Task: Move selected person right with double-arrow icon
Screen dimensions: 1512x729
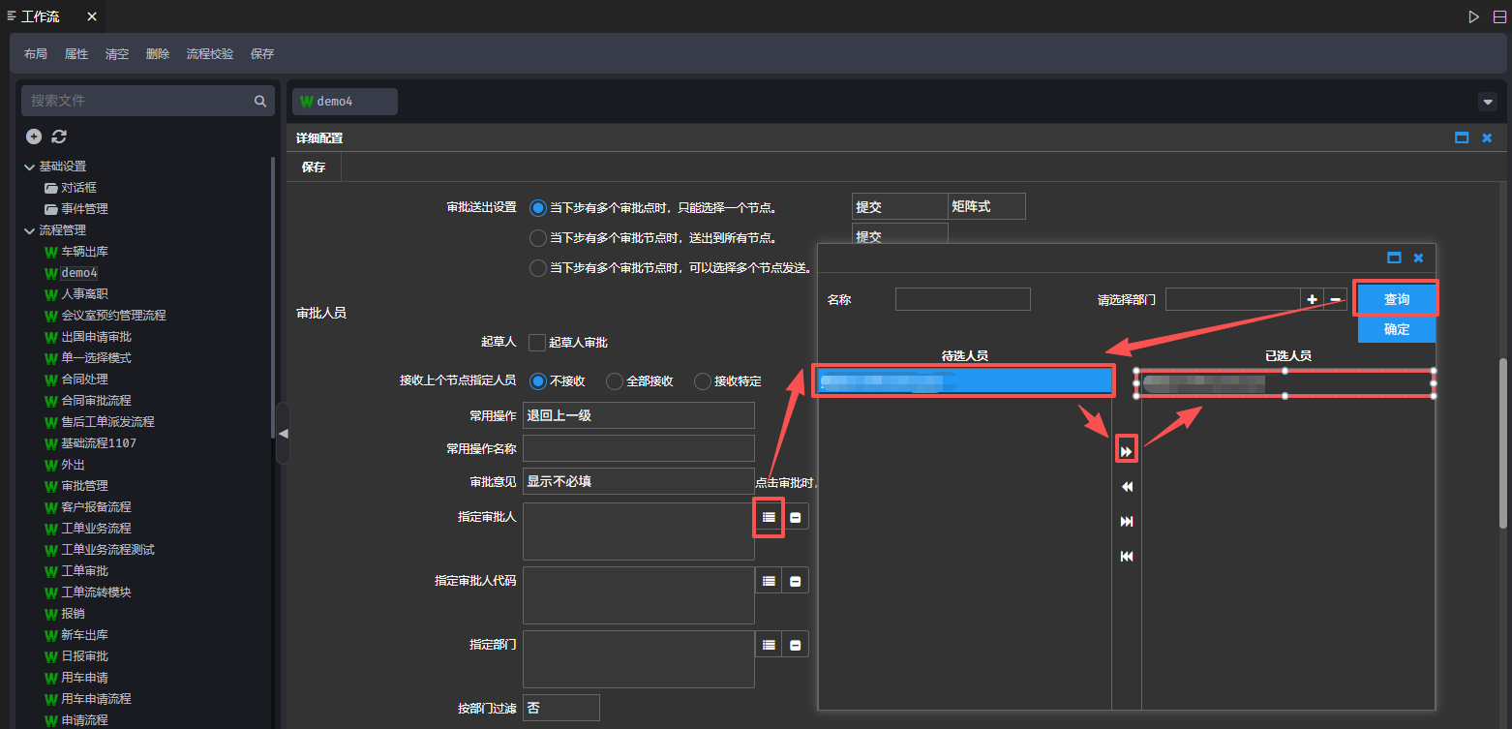Action: coord(1126,451)
